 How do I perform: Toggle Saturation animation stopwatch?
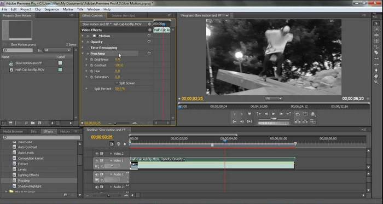91,77
